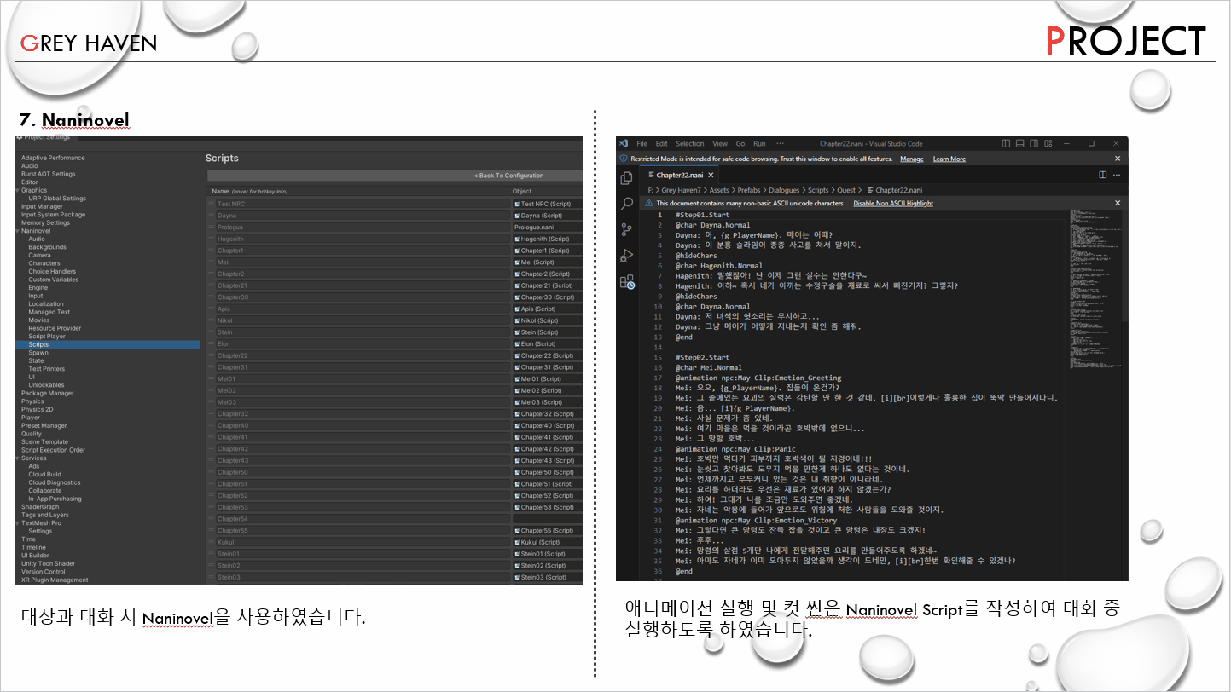This screenshot has height=692, width=1231.
Task: Click the VS Code logo in title bar
Action: [624, 143]
